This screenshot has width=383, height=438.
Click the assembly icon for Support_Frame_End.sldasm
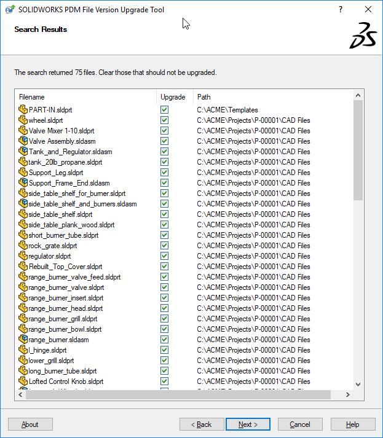[23, 182]
